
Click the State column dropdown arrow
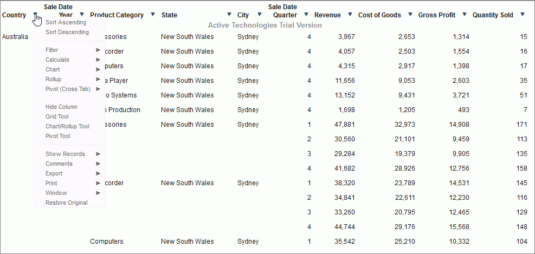coord(229,15)
